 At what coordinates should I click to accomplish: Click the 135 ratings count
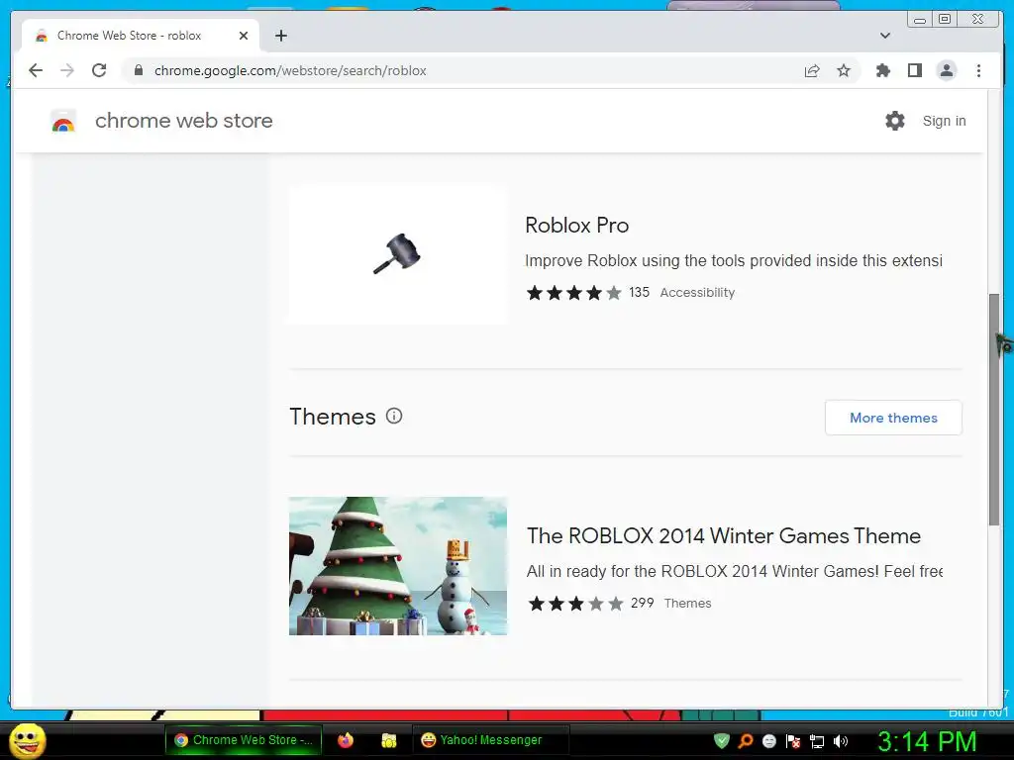(639, 292)
